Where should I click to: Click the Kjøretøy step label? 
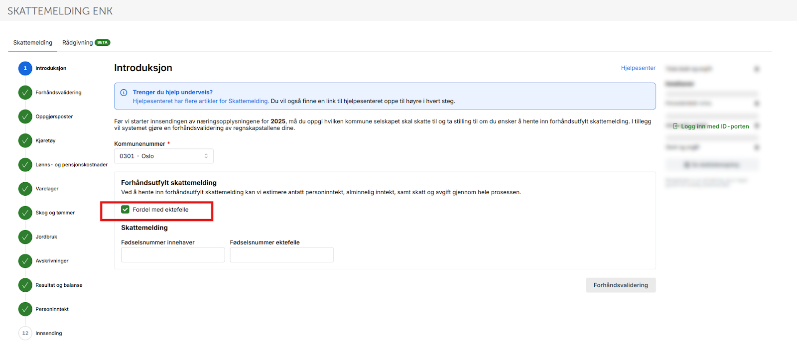(45, 140)
